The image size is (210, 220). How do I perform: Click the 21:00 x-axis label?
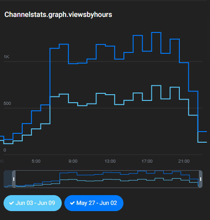point(184,161)
